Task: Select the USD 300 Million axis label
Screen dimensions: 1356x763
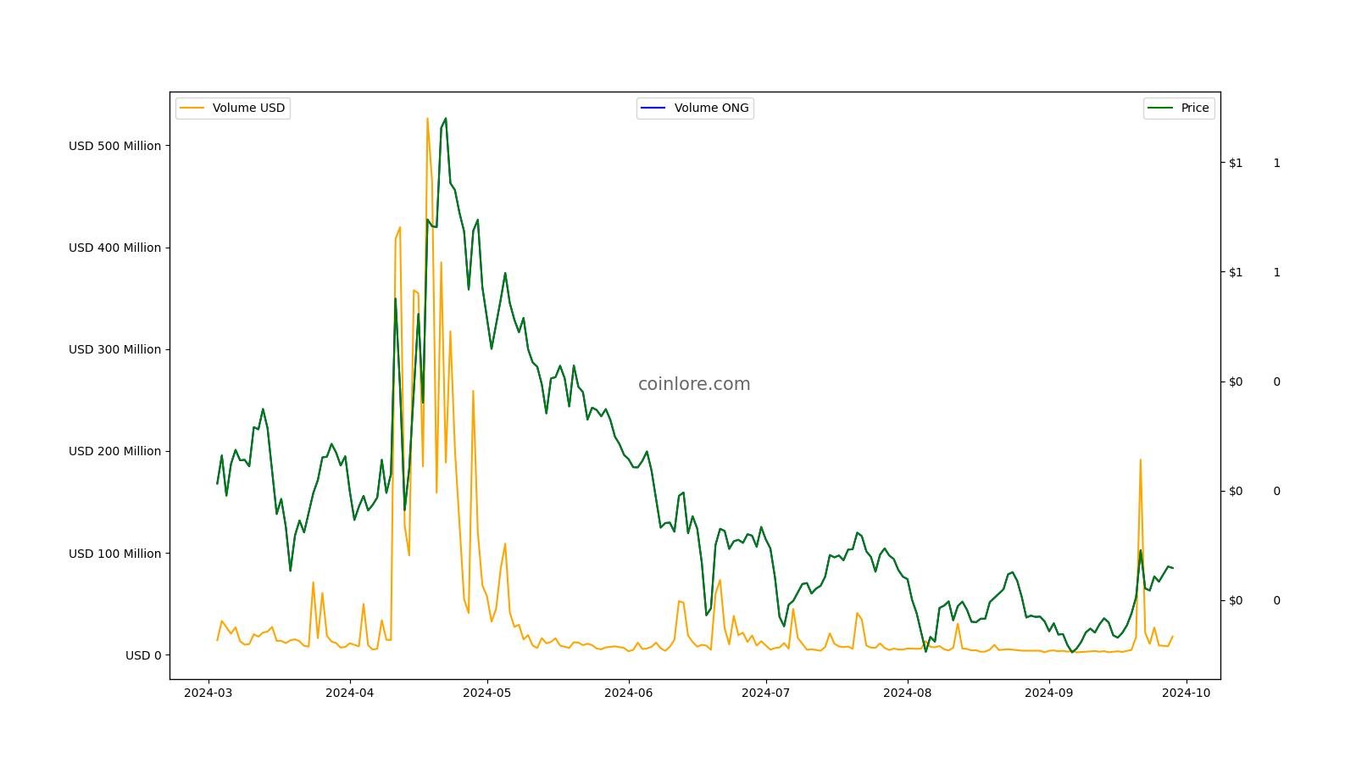Action: (114, 349)
